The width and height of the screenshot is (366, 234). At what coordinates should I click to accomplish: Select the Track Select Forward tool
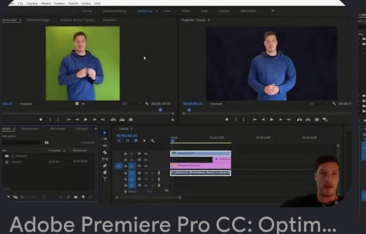(105, 139)
